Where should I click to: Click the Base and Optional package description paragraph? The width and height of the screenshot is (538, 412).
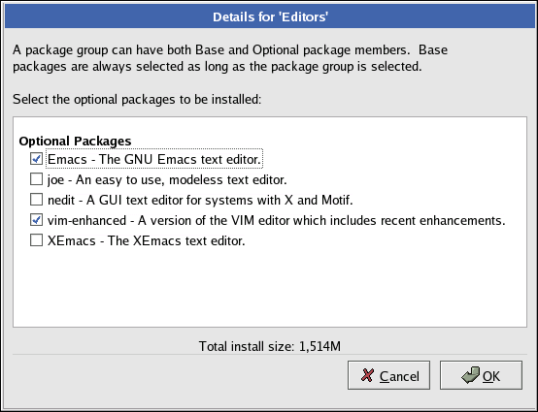click(230, 58)
